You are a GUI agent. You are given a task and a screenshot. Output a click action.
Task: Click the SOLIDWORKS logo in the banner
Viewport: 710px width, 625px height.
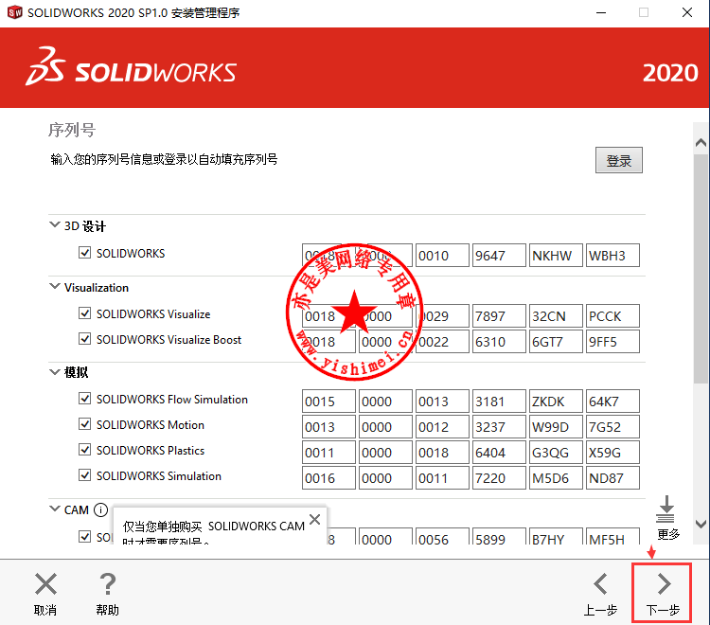point(132,72)
